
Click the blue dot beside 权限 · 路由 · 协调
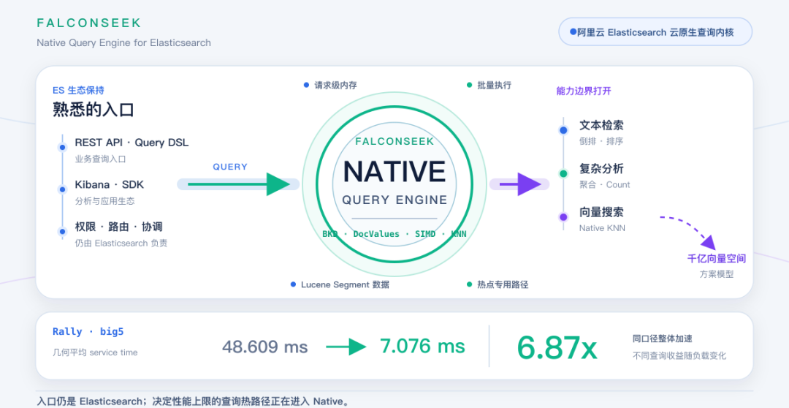(62, 232)
